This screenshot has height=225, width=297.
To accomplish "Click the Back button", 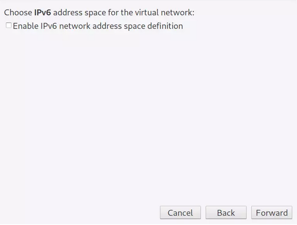I will 226,213.
